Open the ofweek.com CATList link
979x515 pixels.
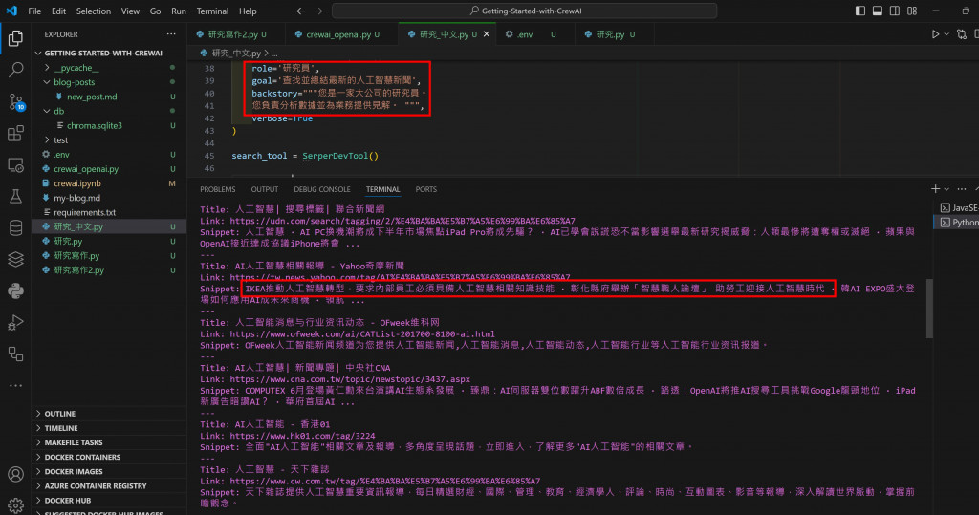click(x=362, y=334)
